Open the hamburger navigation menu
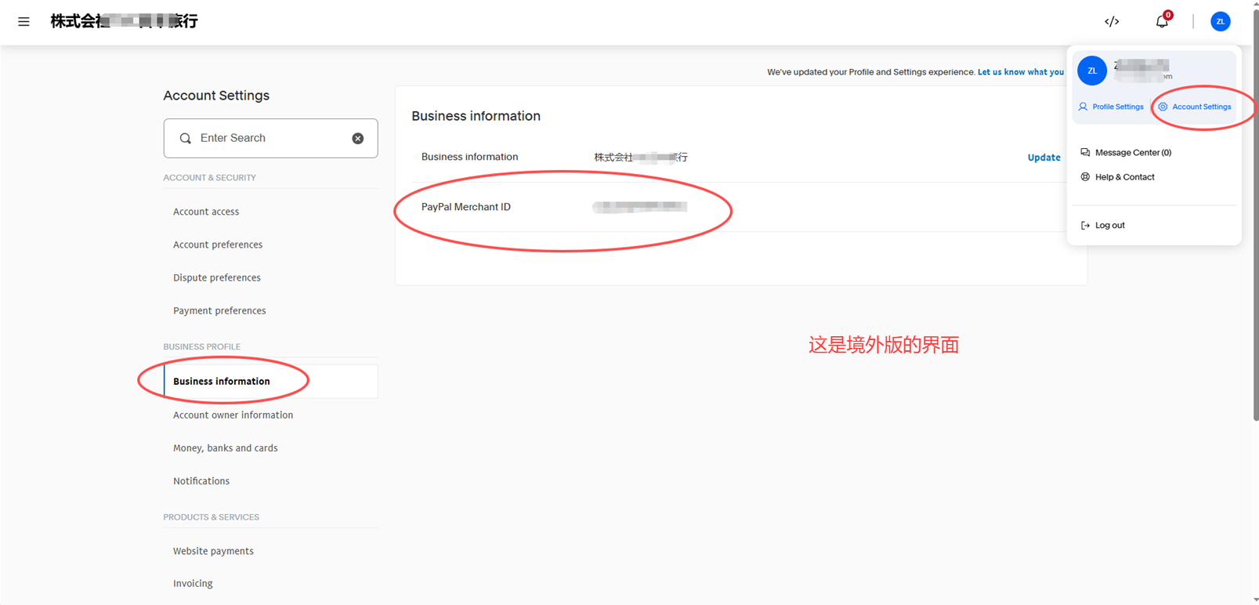Image resolution: width=1259 pixels, height=605 pixels. [24, 22]
